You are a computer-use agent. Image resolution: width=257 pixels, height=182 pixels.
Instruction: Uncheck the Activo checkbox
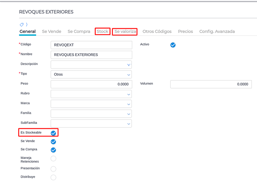(173, 45)
